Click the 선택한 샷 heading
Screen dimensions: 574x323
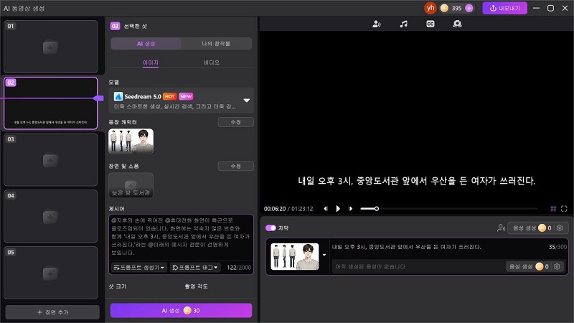135,26
